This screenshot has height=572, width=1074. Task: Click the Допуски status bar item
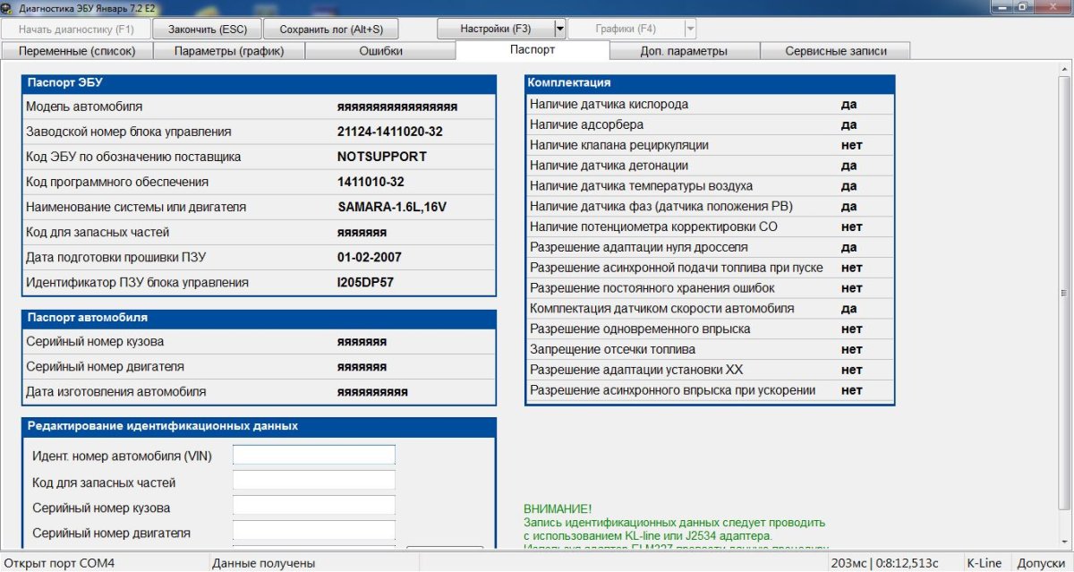pos(1041,563)
